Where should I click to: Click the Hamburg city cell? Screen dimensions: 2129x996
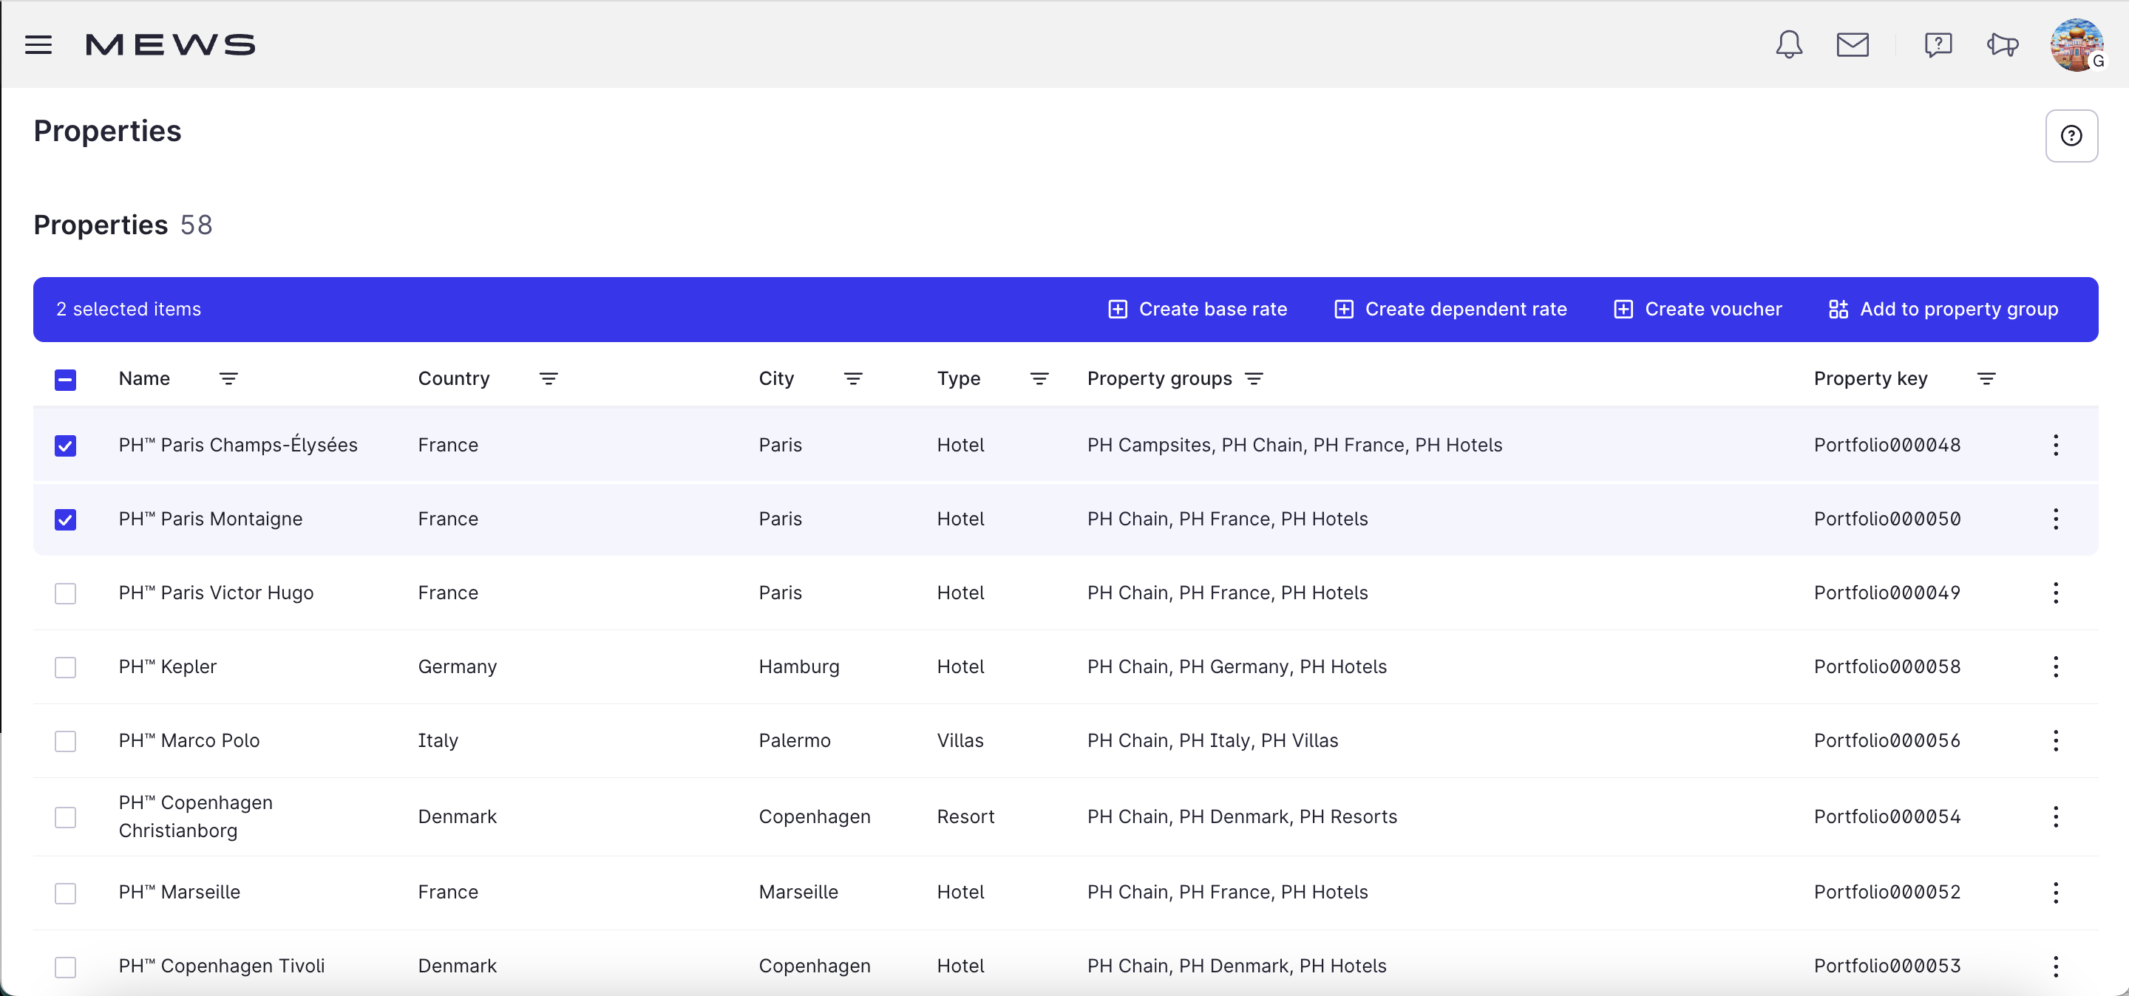pos(798,666)
